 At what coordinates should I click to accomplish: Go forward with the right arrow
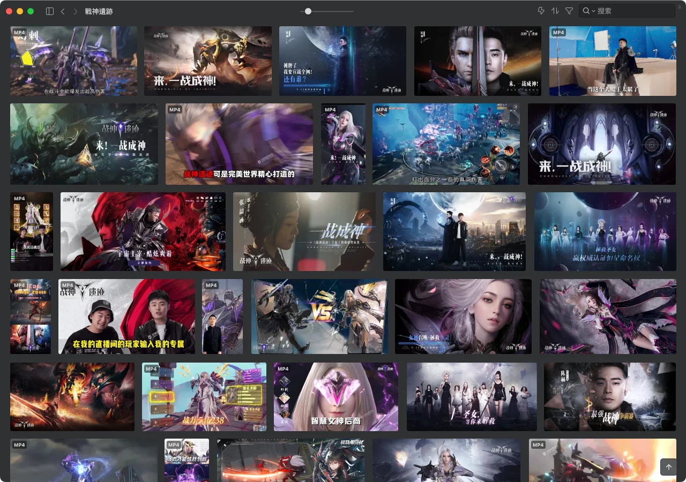point(75,11)
